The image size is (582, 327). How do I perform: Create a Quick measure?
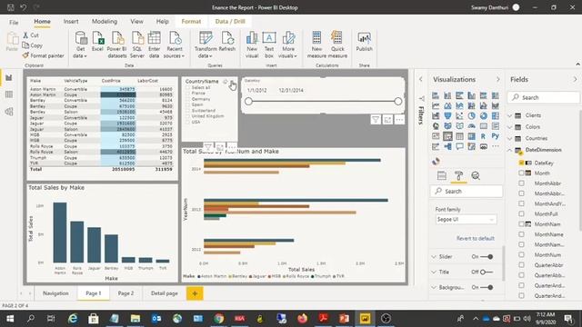coord(337,45)
